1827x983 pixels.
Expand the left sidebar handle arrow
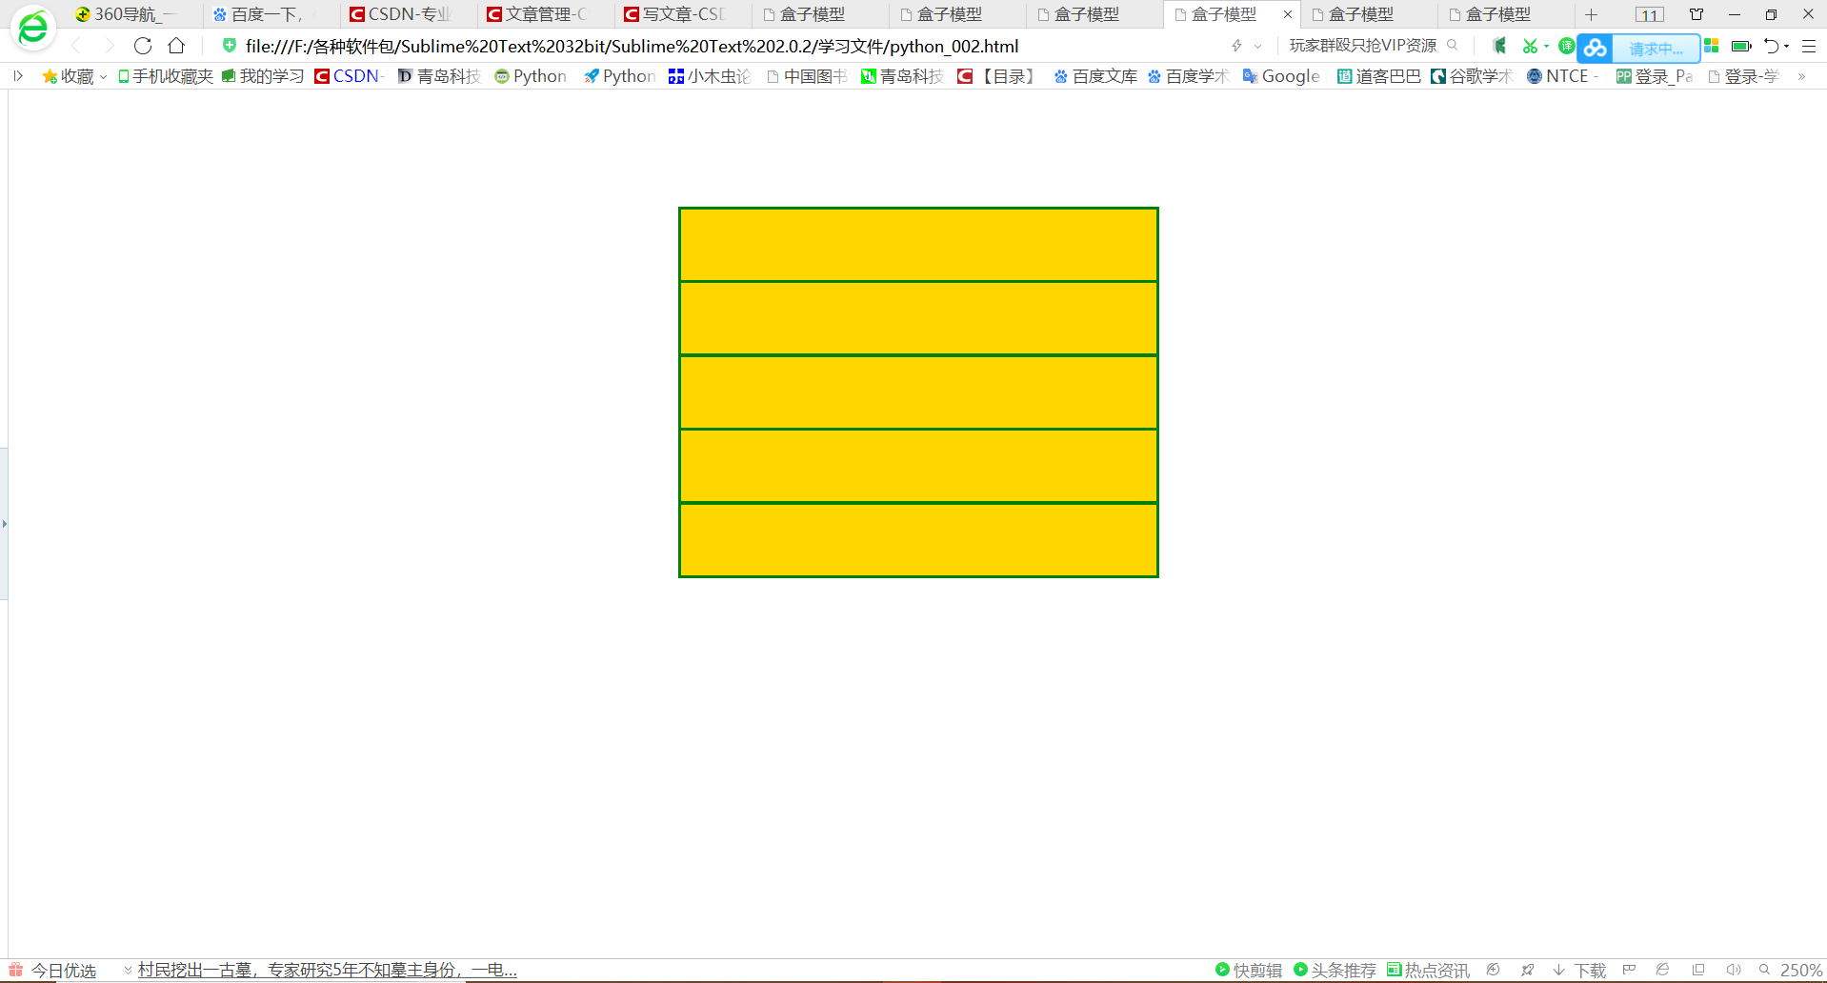[x=4, y=524]
